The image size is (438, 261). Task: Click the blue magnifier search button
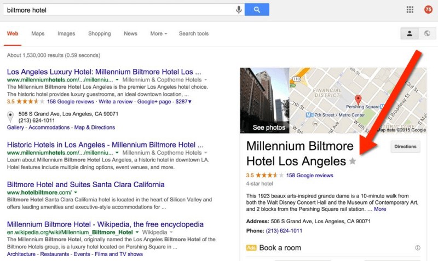(256, 10)
